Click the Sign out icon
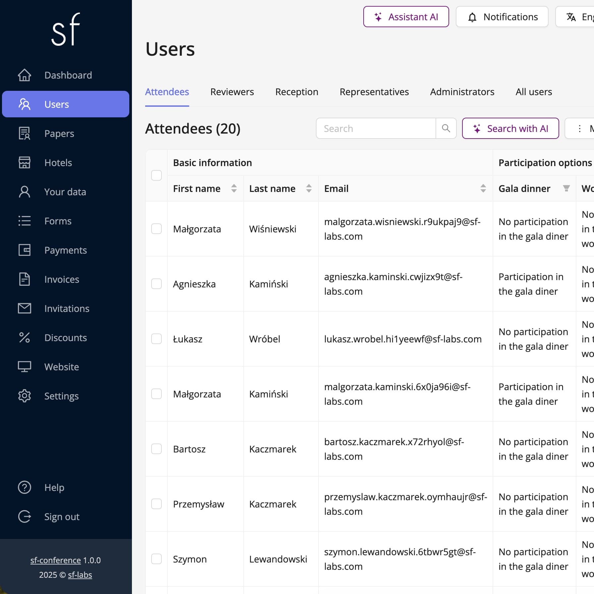The height and width of the screenshot is (594, 594). 24,517
